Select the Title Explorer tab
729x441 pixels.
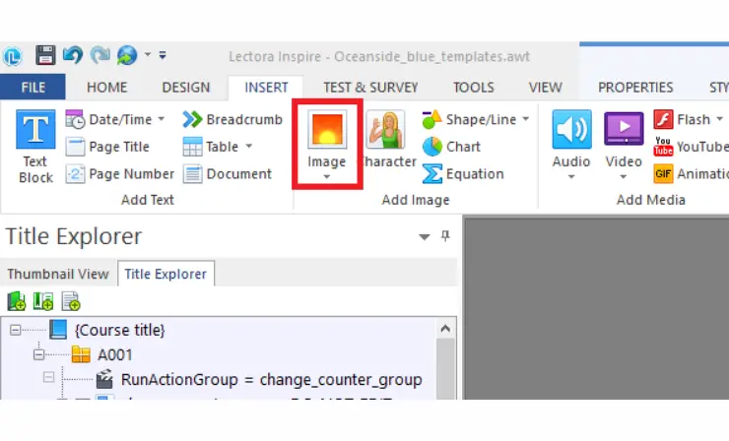point(166,275)
